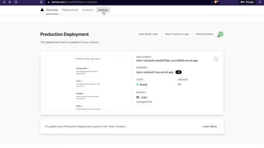Click the Learn More button

210,126
